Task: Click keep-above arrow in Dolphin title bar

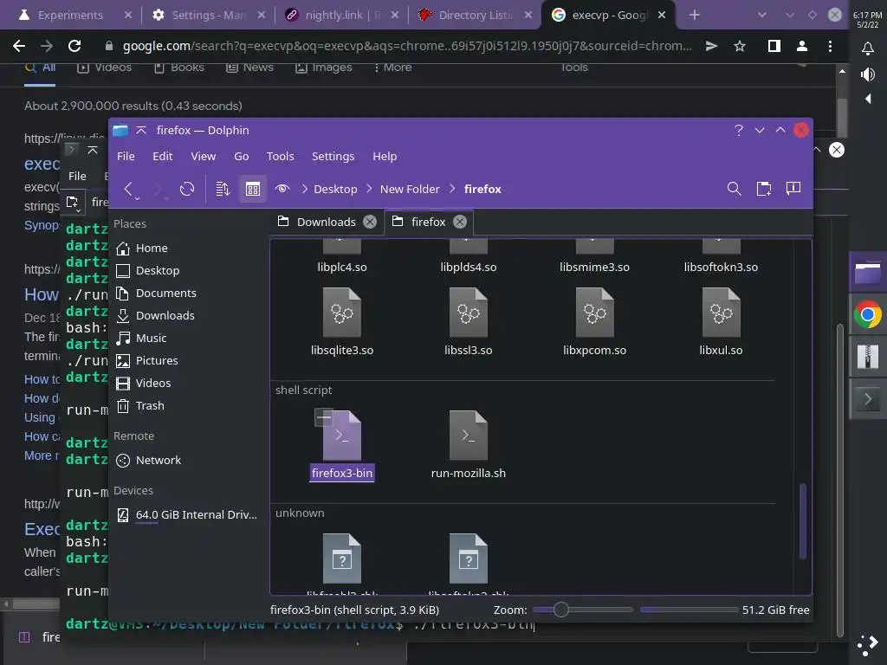Action: (141, 130)
